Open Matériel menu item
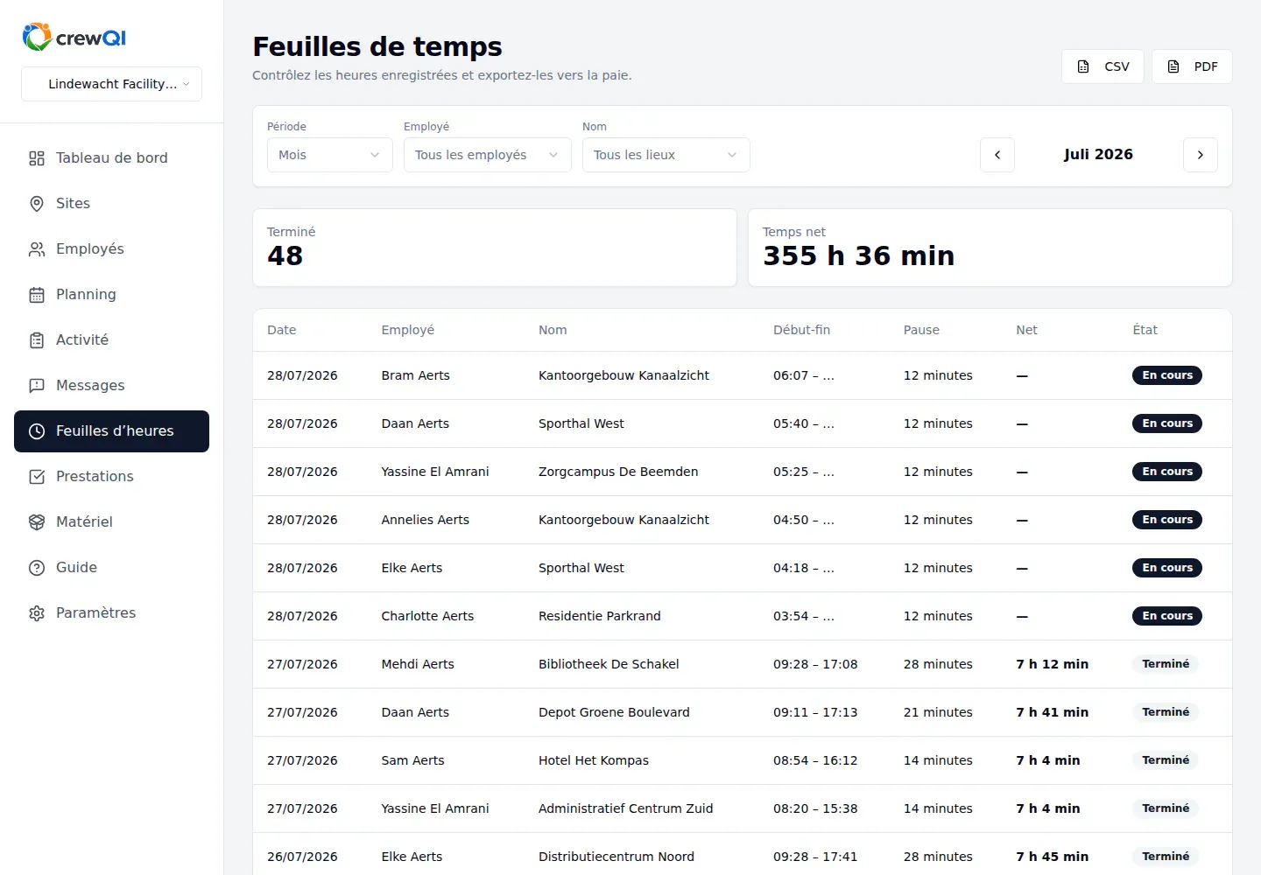This screenshot has height=875, width=1261. click(x=111, y=522)
